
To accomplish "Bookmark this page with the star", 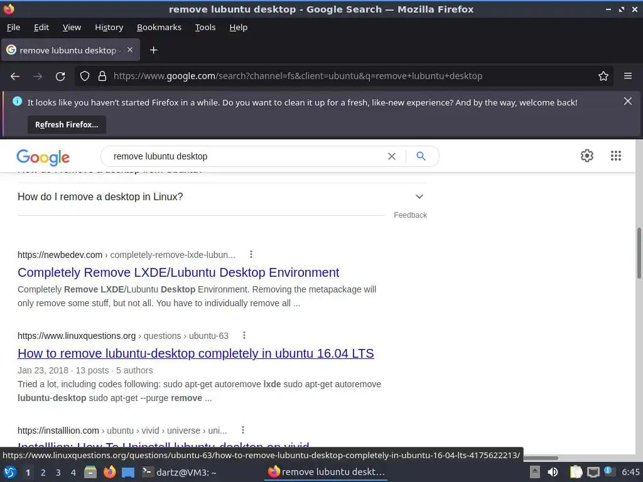I will (x=603, y=76).
